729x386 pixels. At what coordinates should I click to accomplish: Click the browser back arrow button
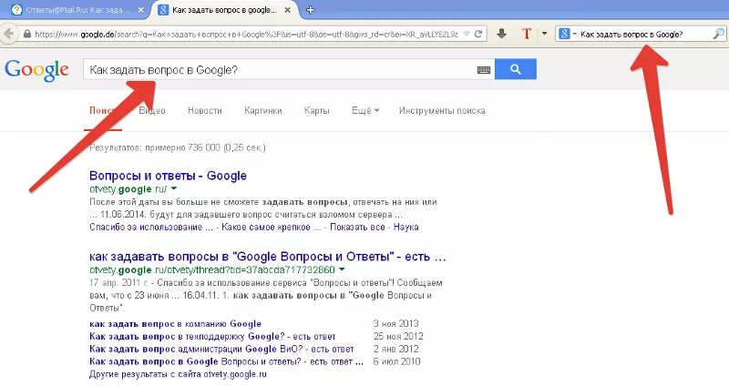pyautogui.click(x=8, y=34)
